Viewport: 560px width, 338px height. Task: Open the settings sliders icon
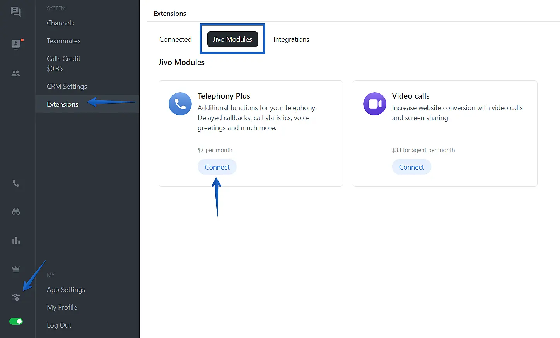(x=16, y=297)
